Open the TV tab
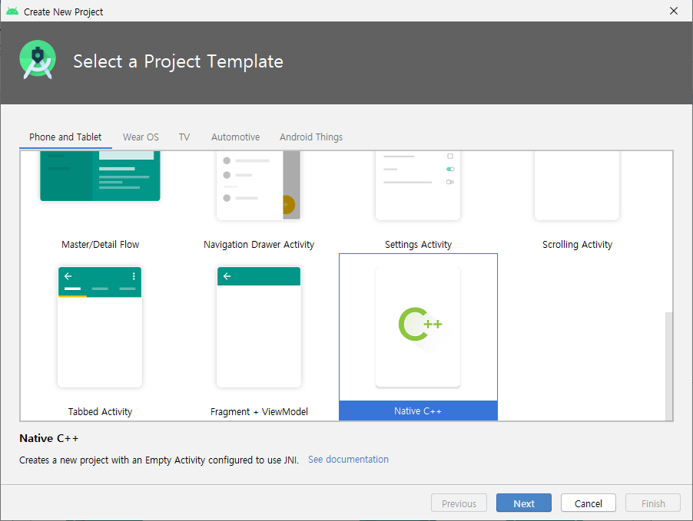The image size is (693, 521). coord(184,137)
